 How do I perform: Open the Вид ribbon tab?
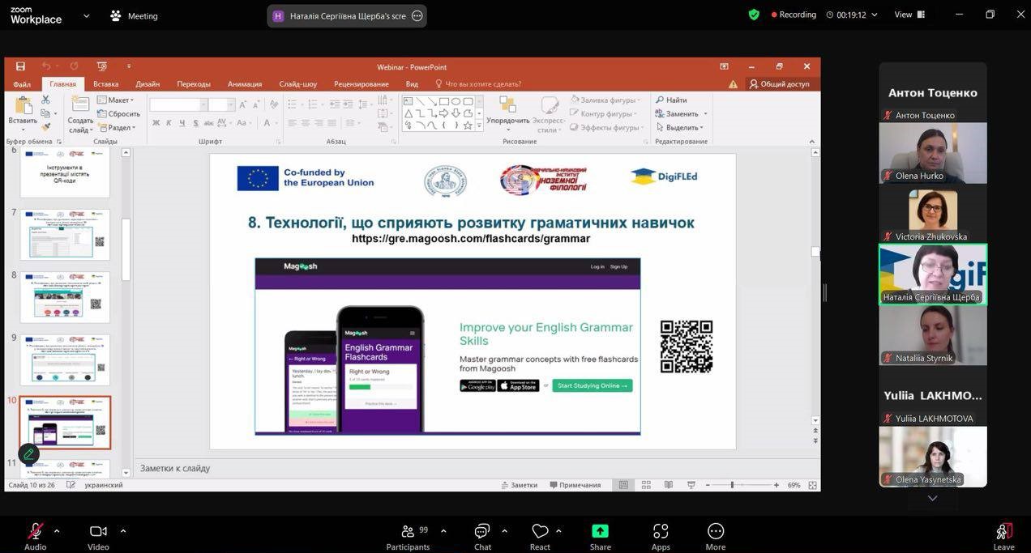pos(412,84)
